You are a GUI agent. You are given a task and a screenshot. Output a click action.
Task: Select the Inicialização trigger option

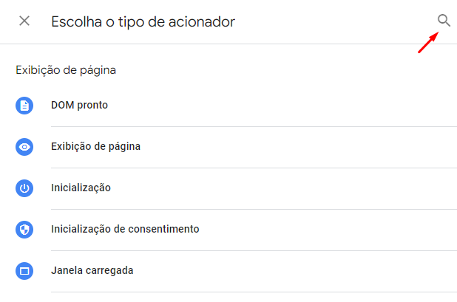coord(81,188)
